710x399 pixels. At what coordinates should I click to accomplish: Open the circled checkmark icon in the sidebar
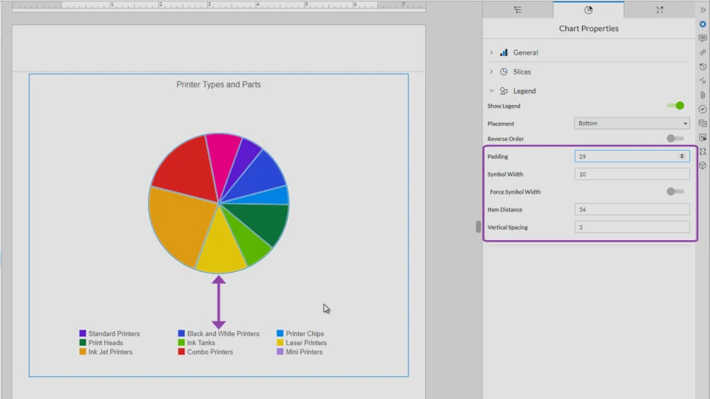point(703,109)
